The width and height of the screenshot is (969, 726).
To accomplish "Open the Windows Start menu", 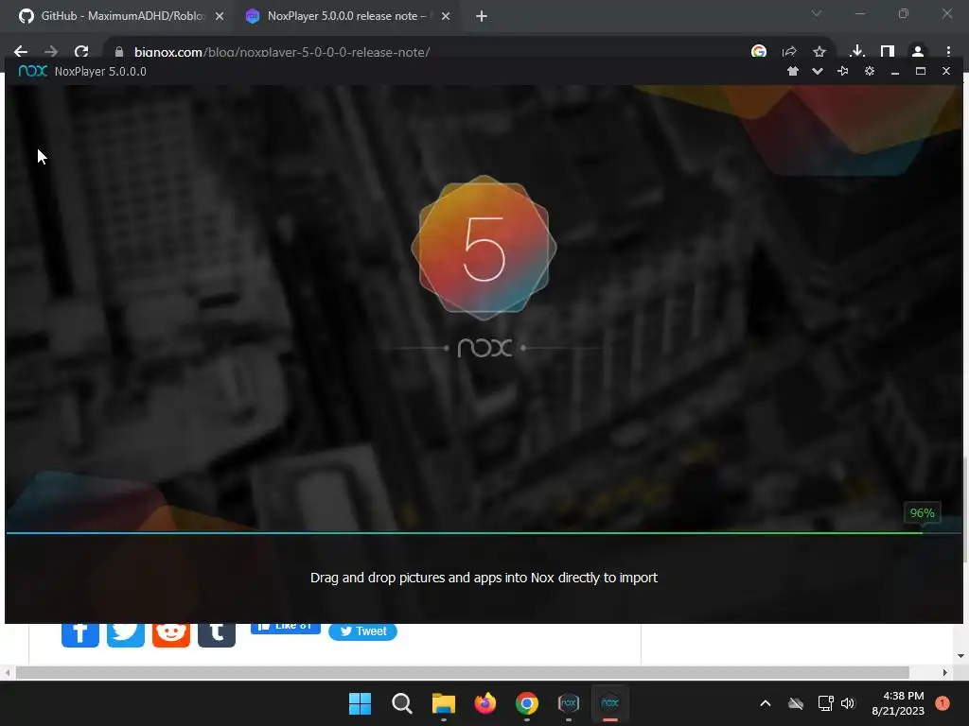I will pos(360,703).
